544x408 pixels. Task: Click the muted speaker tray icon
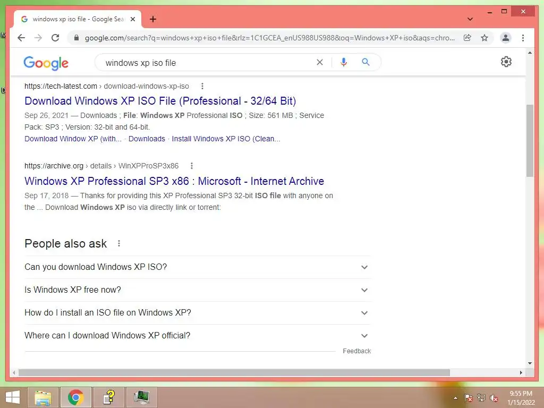pyautogui.click(x=494, y=398)
